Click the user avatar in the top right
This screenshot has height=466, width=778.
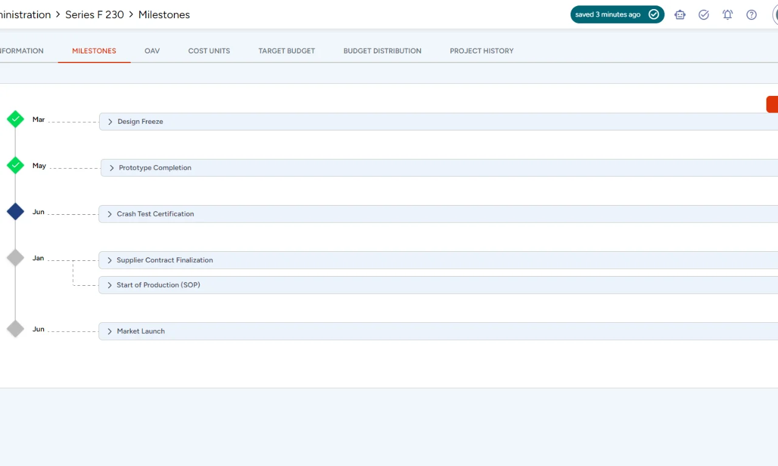click(774, 15)
